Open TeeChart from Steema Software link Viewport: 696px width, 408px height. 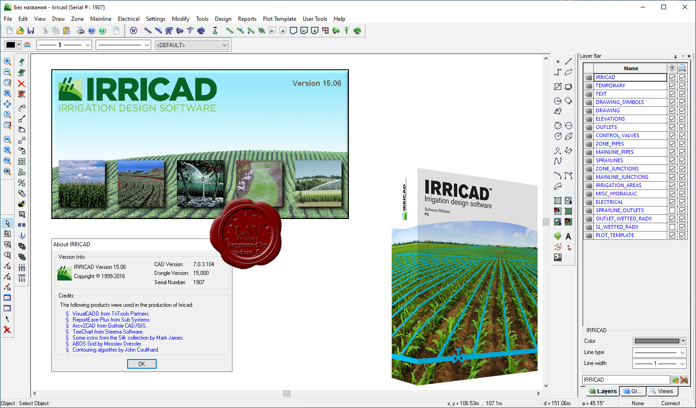click(x=108, y=332)
